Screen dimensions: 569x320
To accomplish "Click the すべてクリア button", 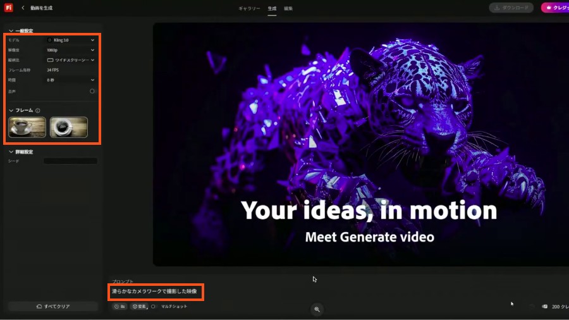I will (x=53, y=307).
